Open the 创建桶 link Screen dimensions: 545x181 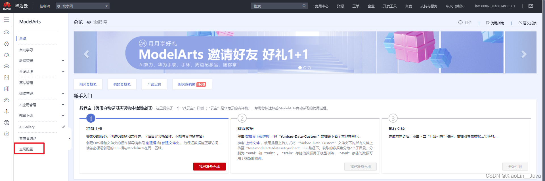[151, 143]
